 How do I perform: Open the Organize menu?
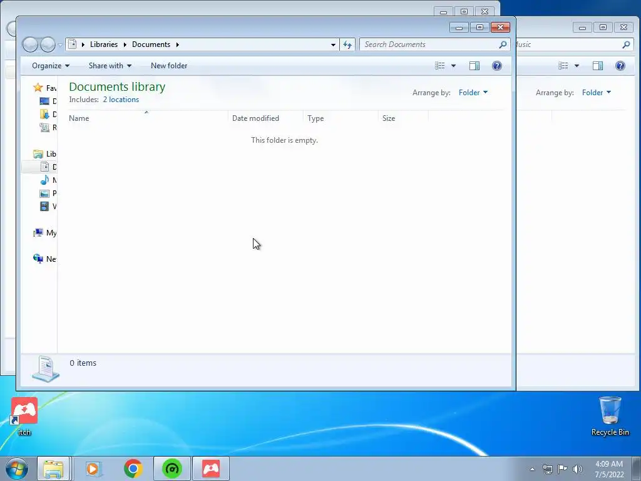tap(51, 66)
